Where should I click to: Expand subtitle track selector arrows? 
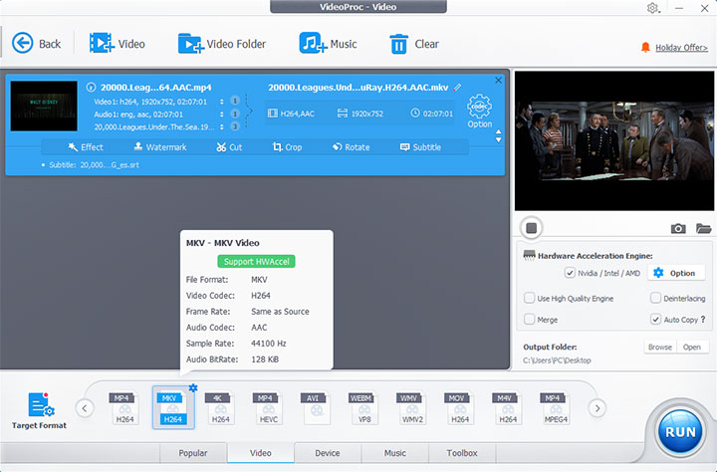(222, 126)
